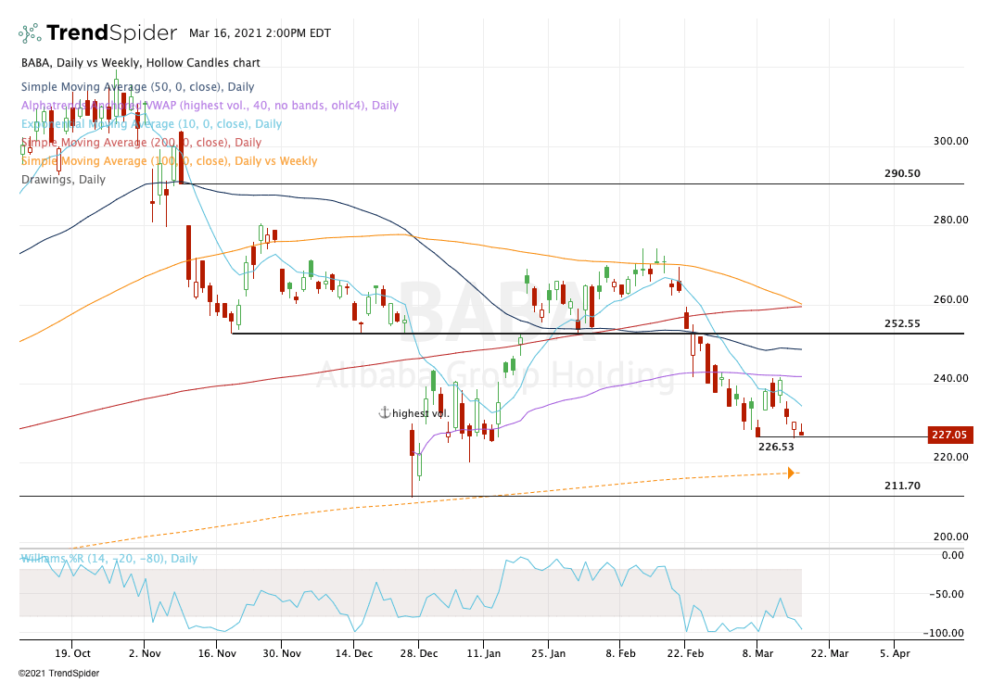Click the '14. Dec' date axis label

click(354, 653)
